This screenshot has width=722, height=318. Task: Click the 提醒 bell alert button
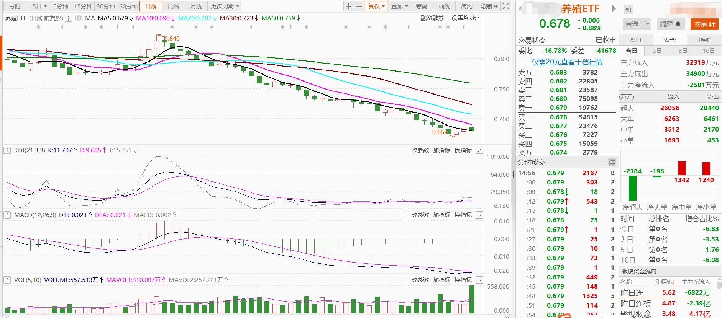click(670, 24)
